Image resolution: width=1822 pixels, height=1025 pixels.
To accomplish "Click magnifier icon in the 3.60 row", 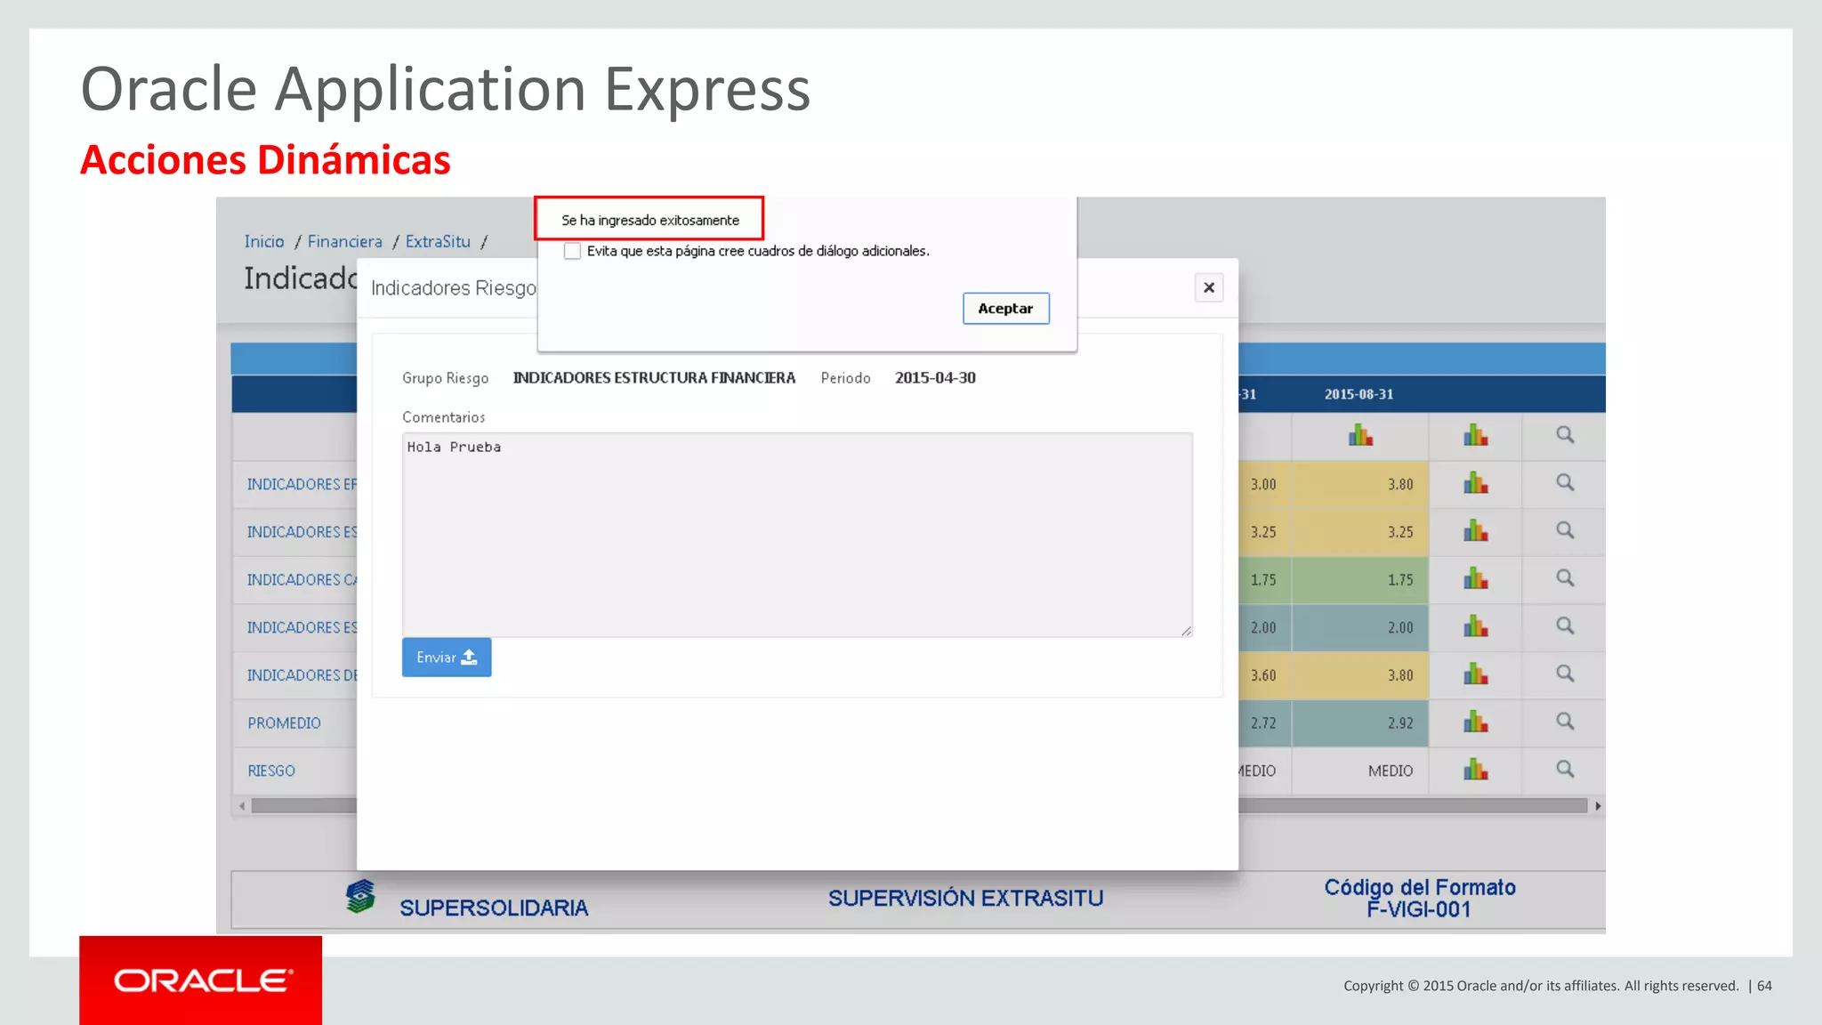I will (x=1565, y=674).
